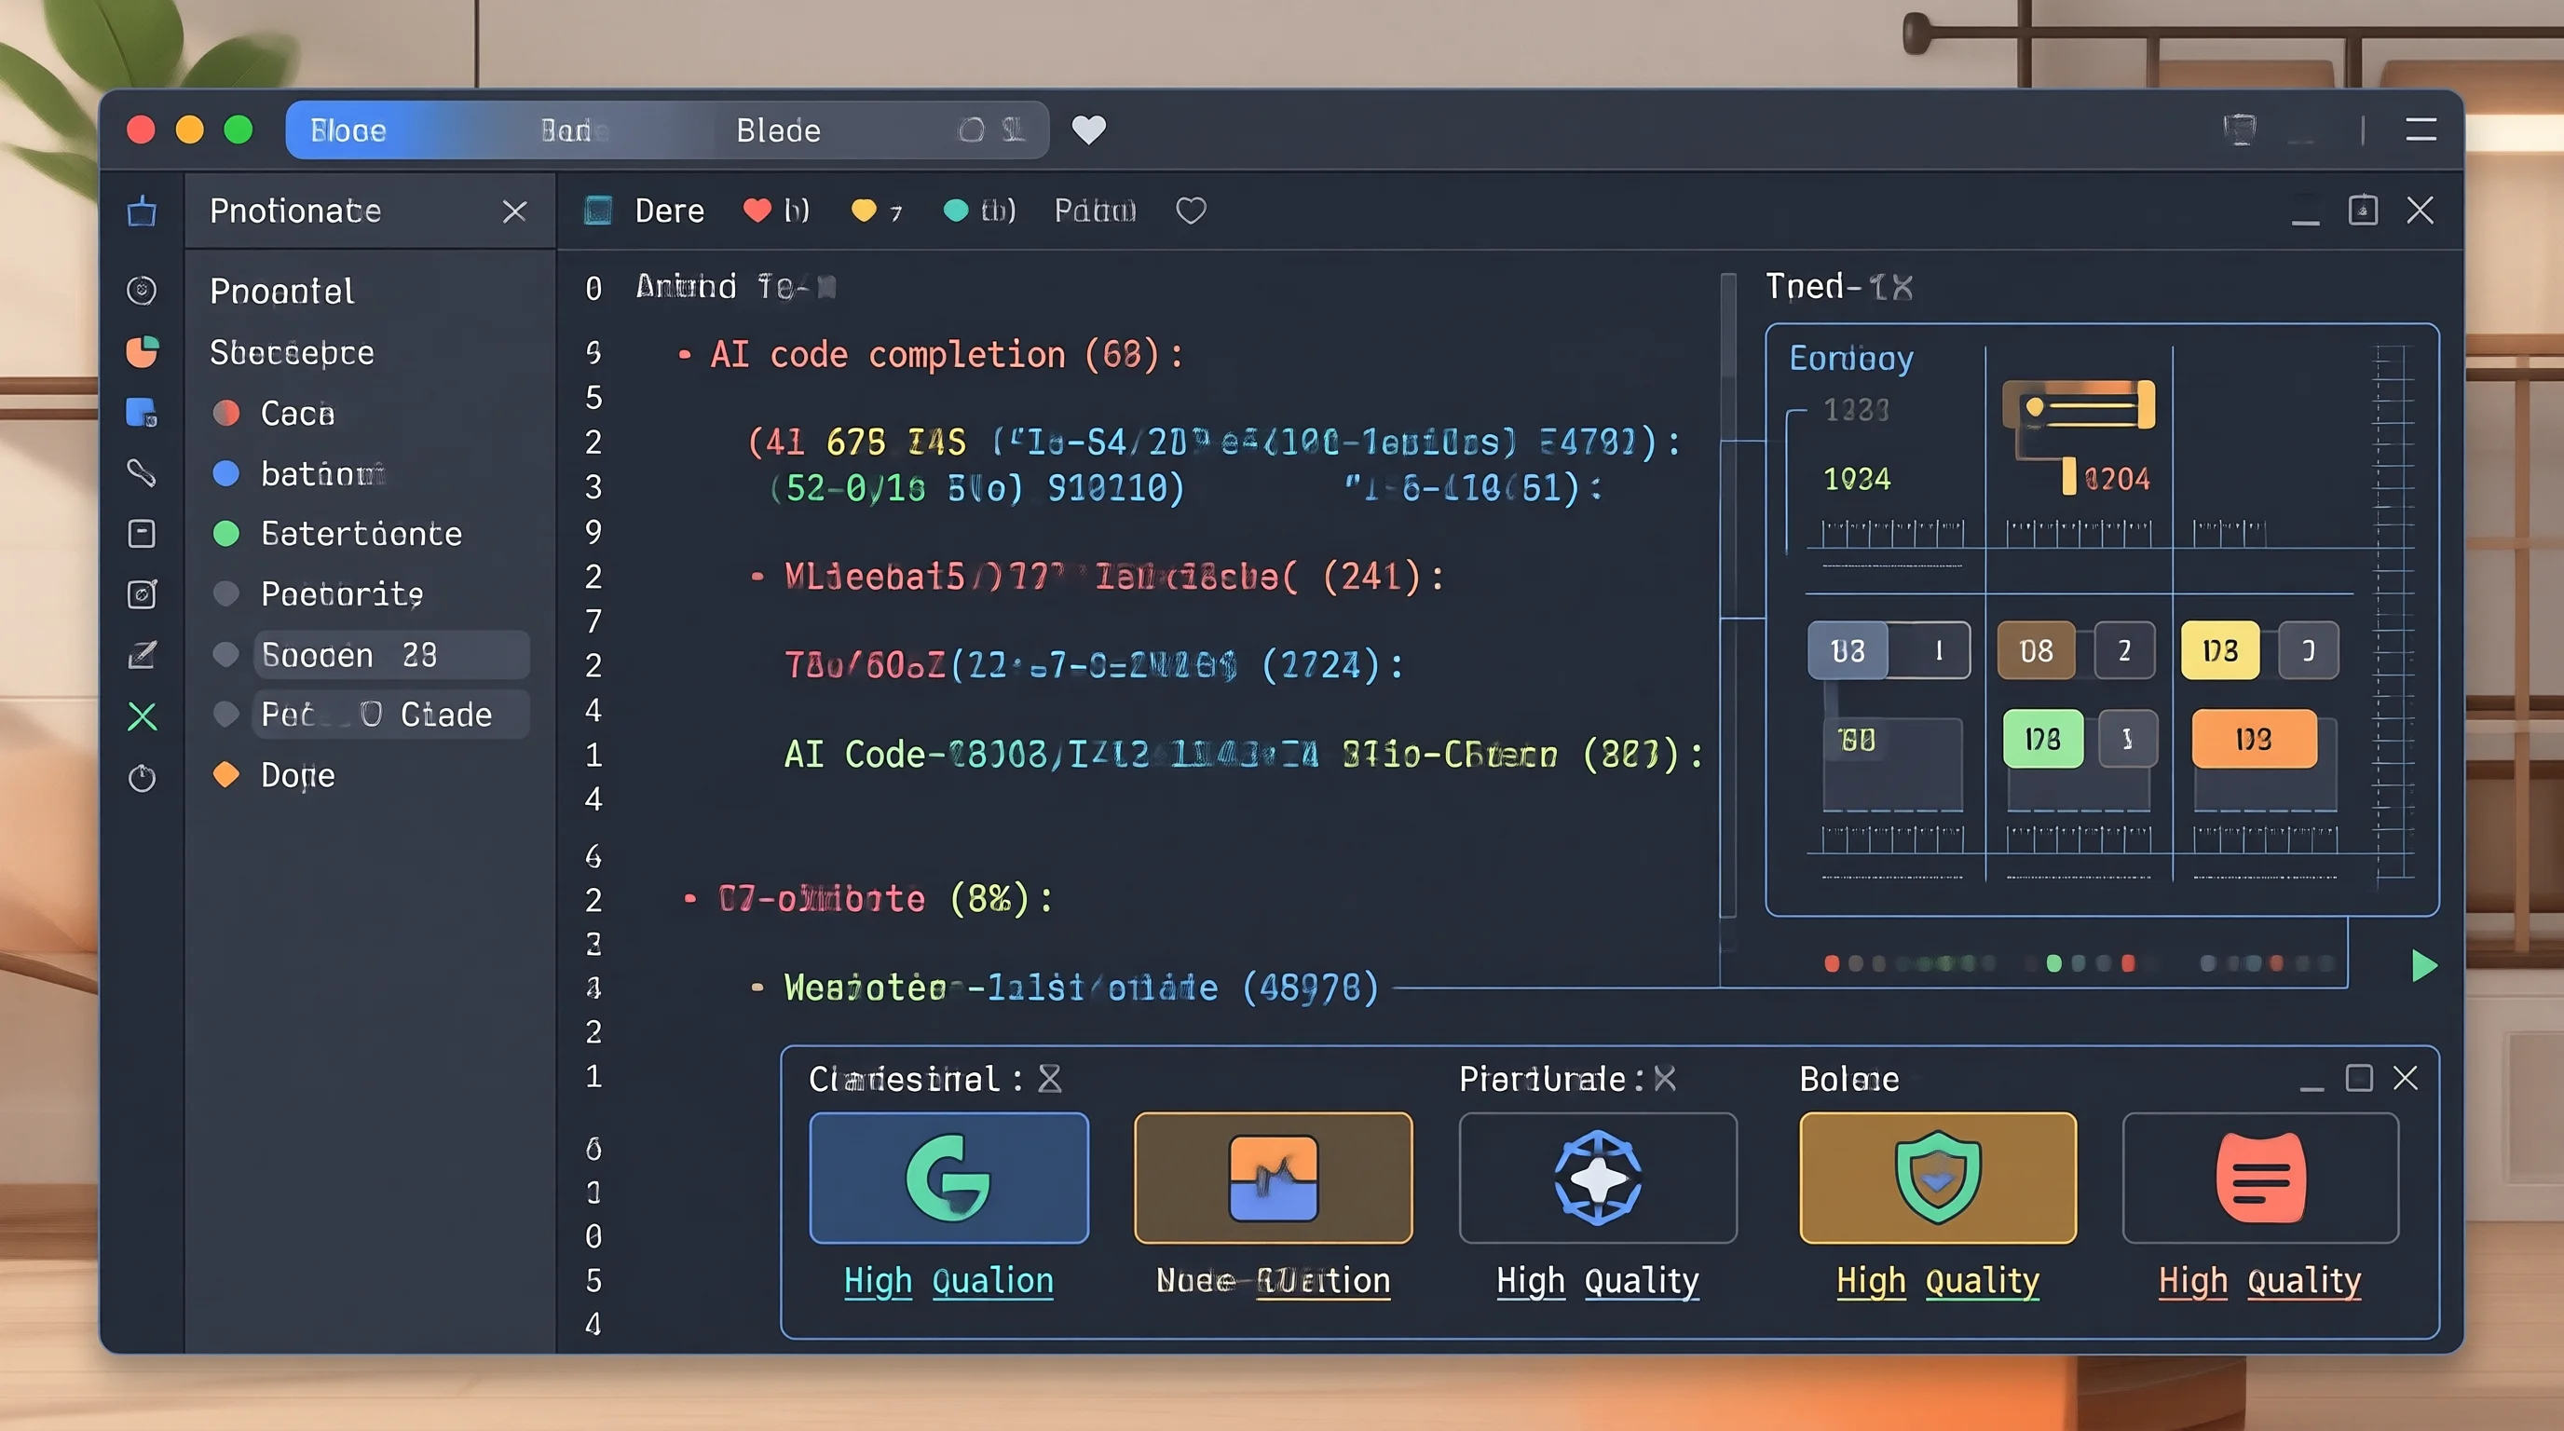Click the red document High Quality tile
This screenshot has width=2564, height=1431.
(x=2259, y=1179)
